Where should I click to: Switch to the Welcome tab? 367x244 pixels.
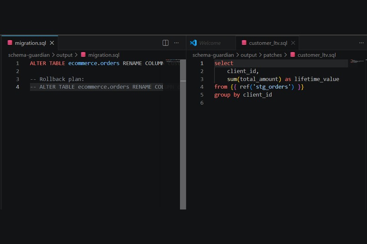[x=211, y=43]
